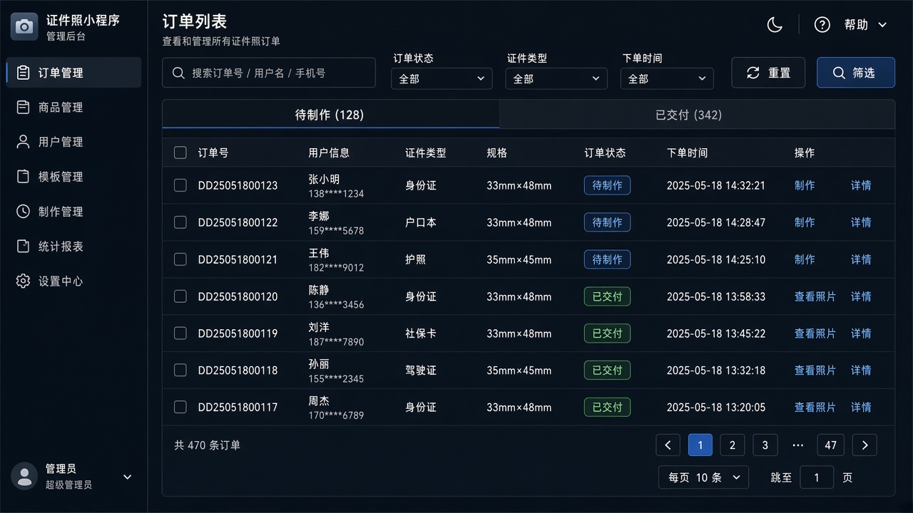The image size is (913, 513).
Task: Select checkbox for order DD25051800118
Action: [180, 370]
